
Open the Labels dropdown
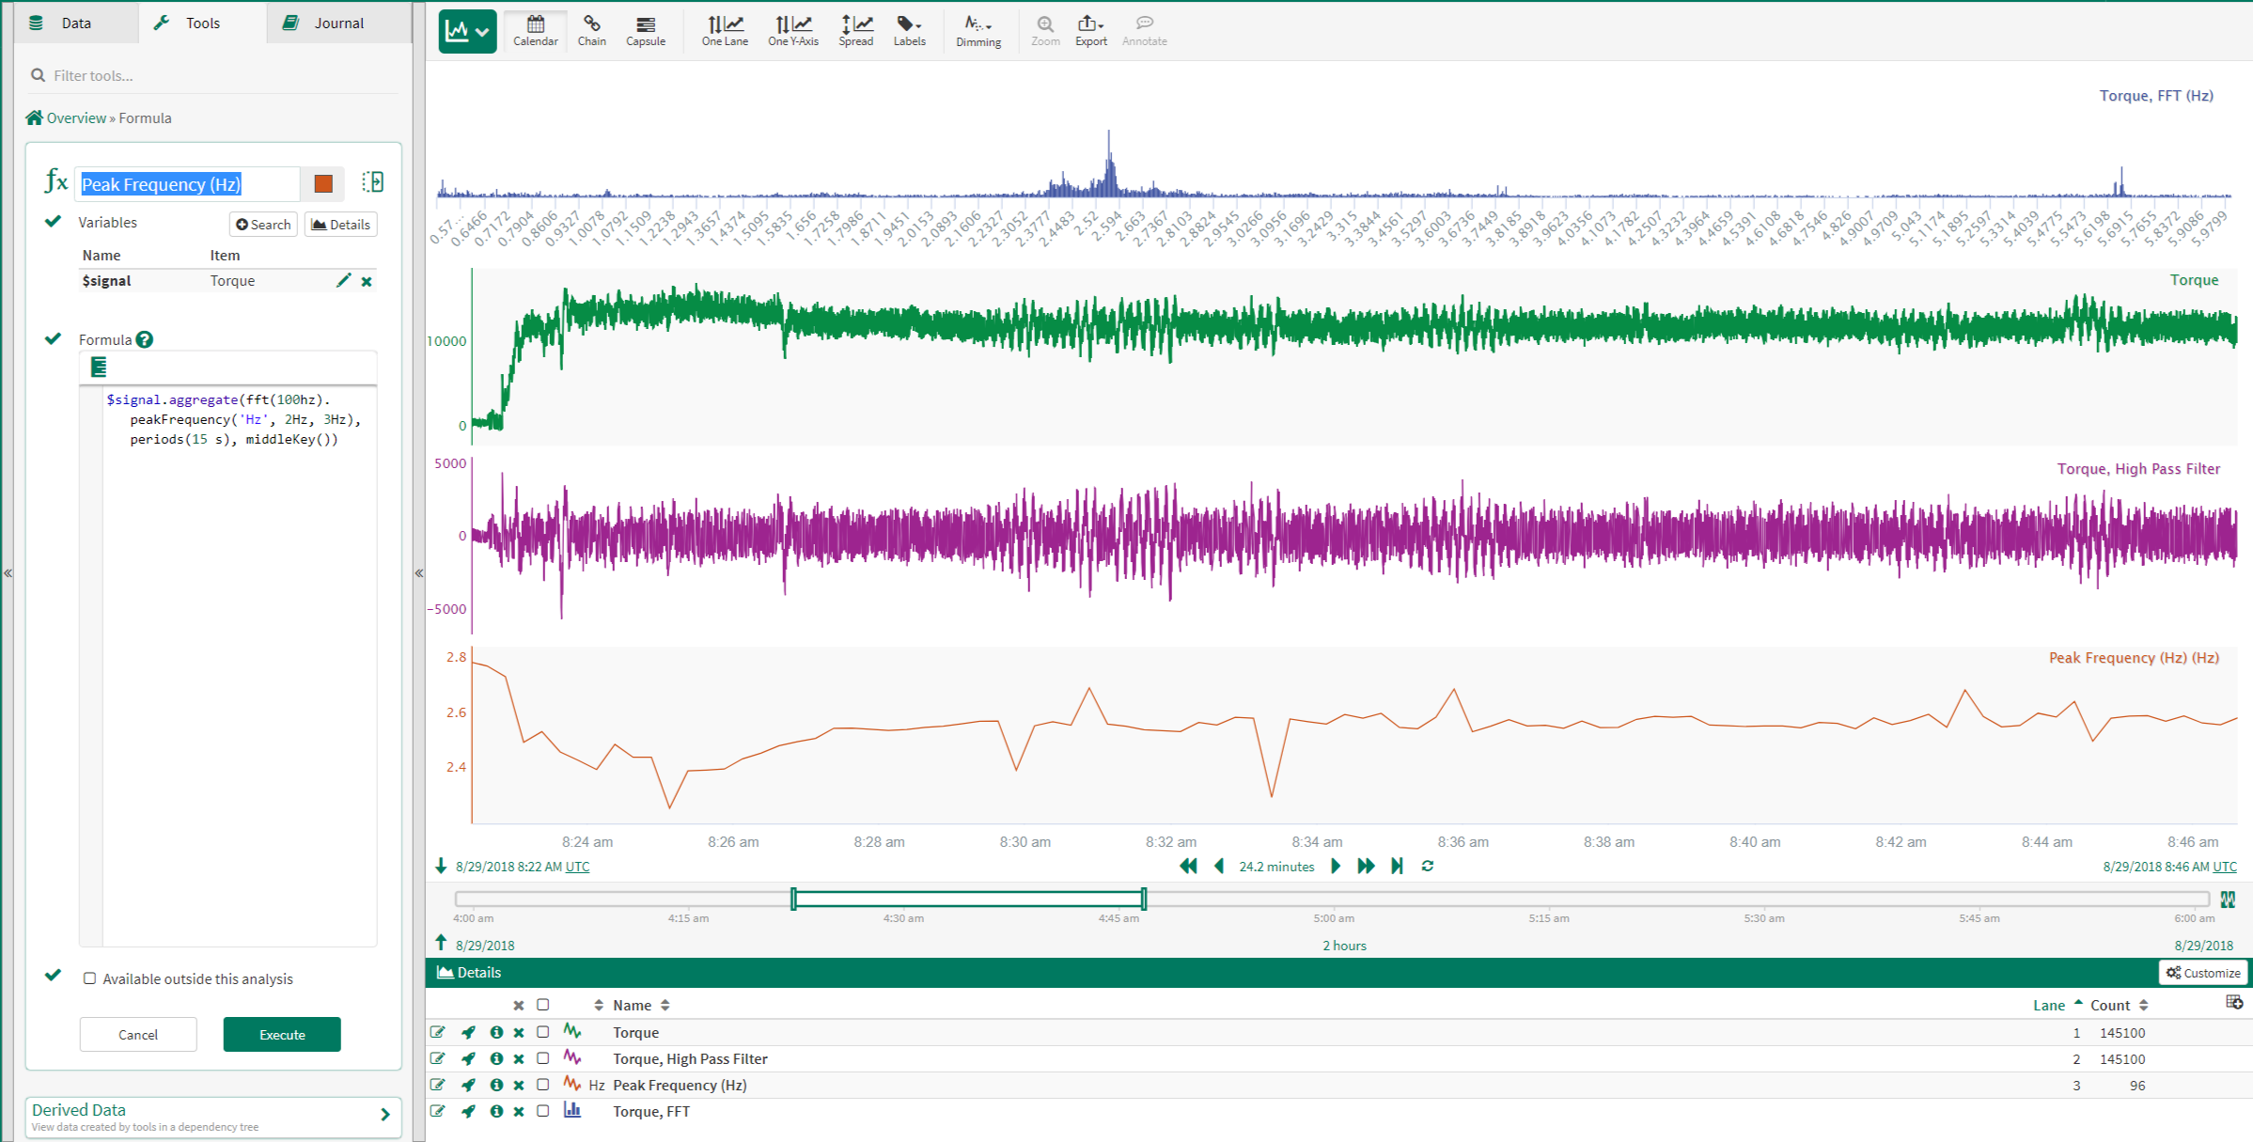pos(909,30)
